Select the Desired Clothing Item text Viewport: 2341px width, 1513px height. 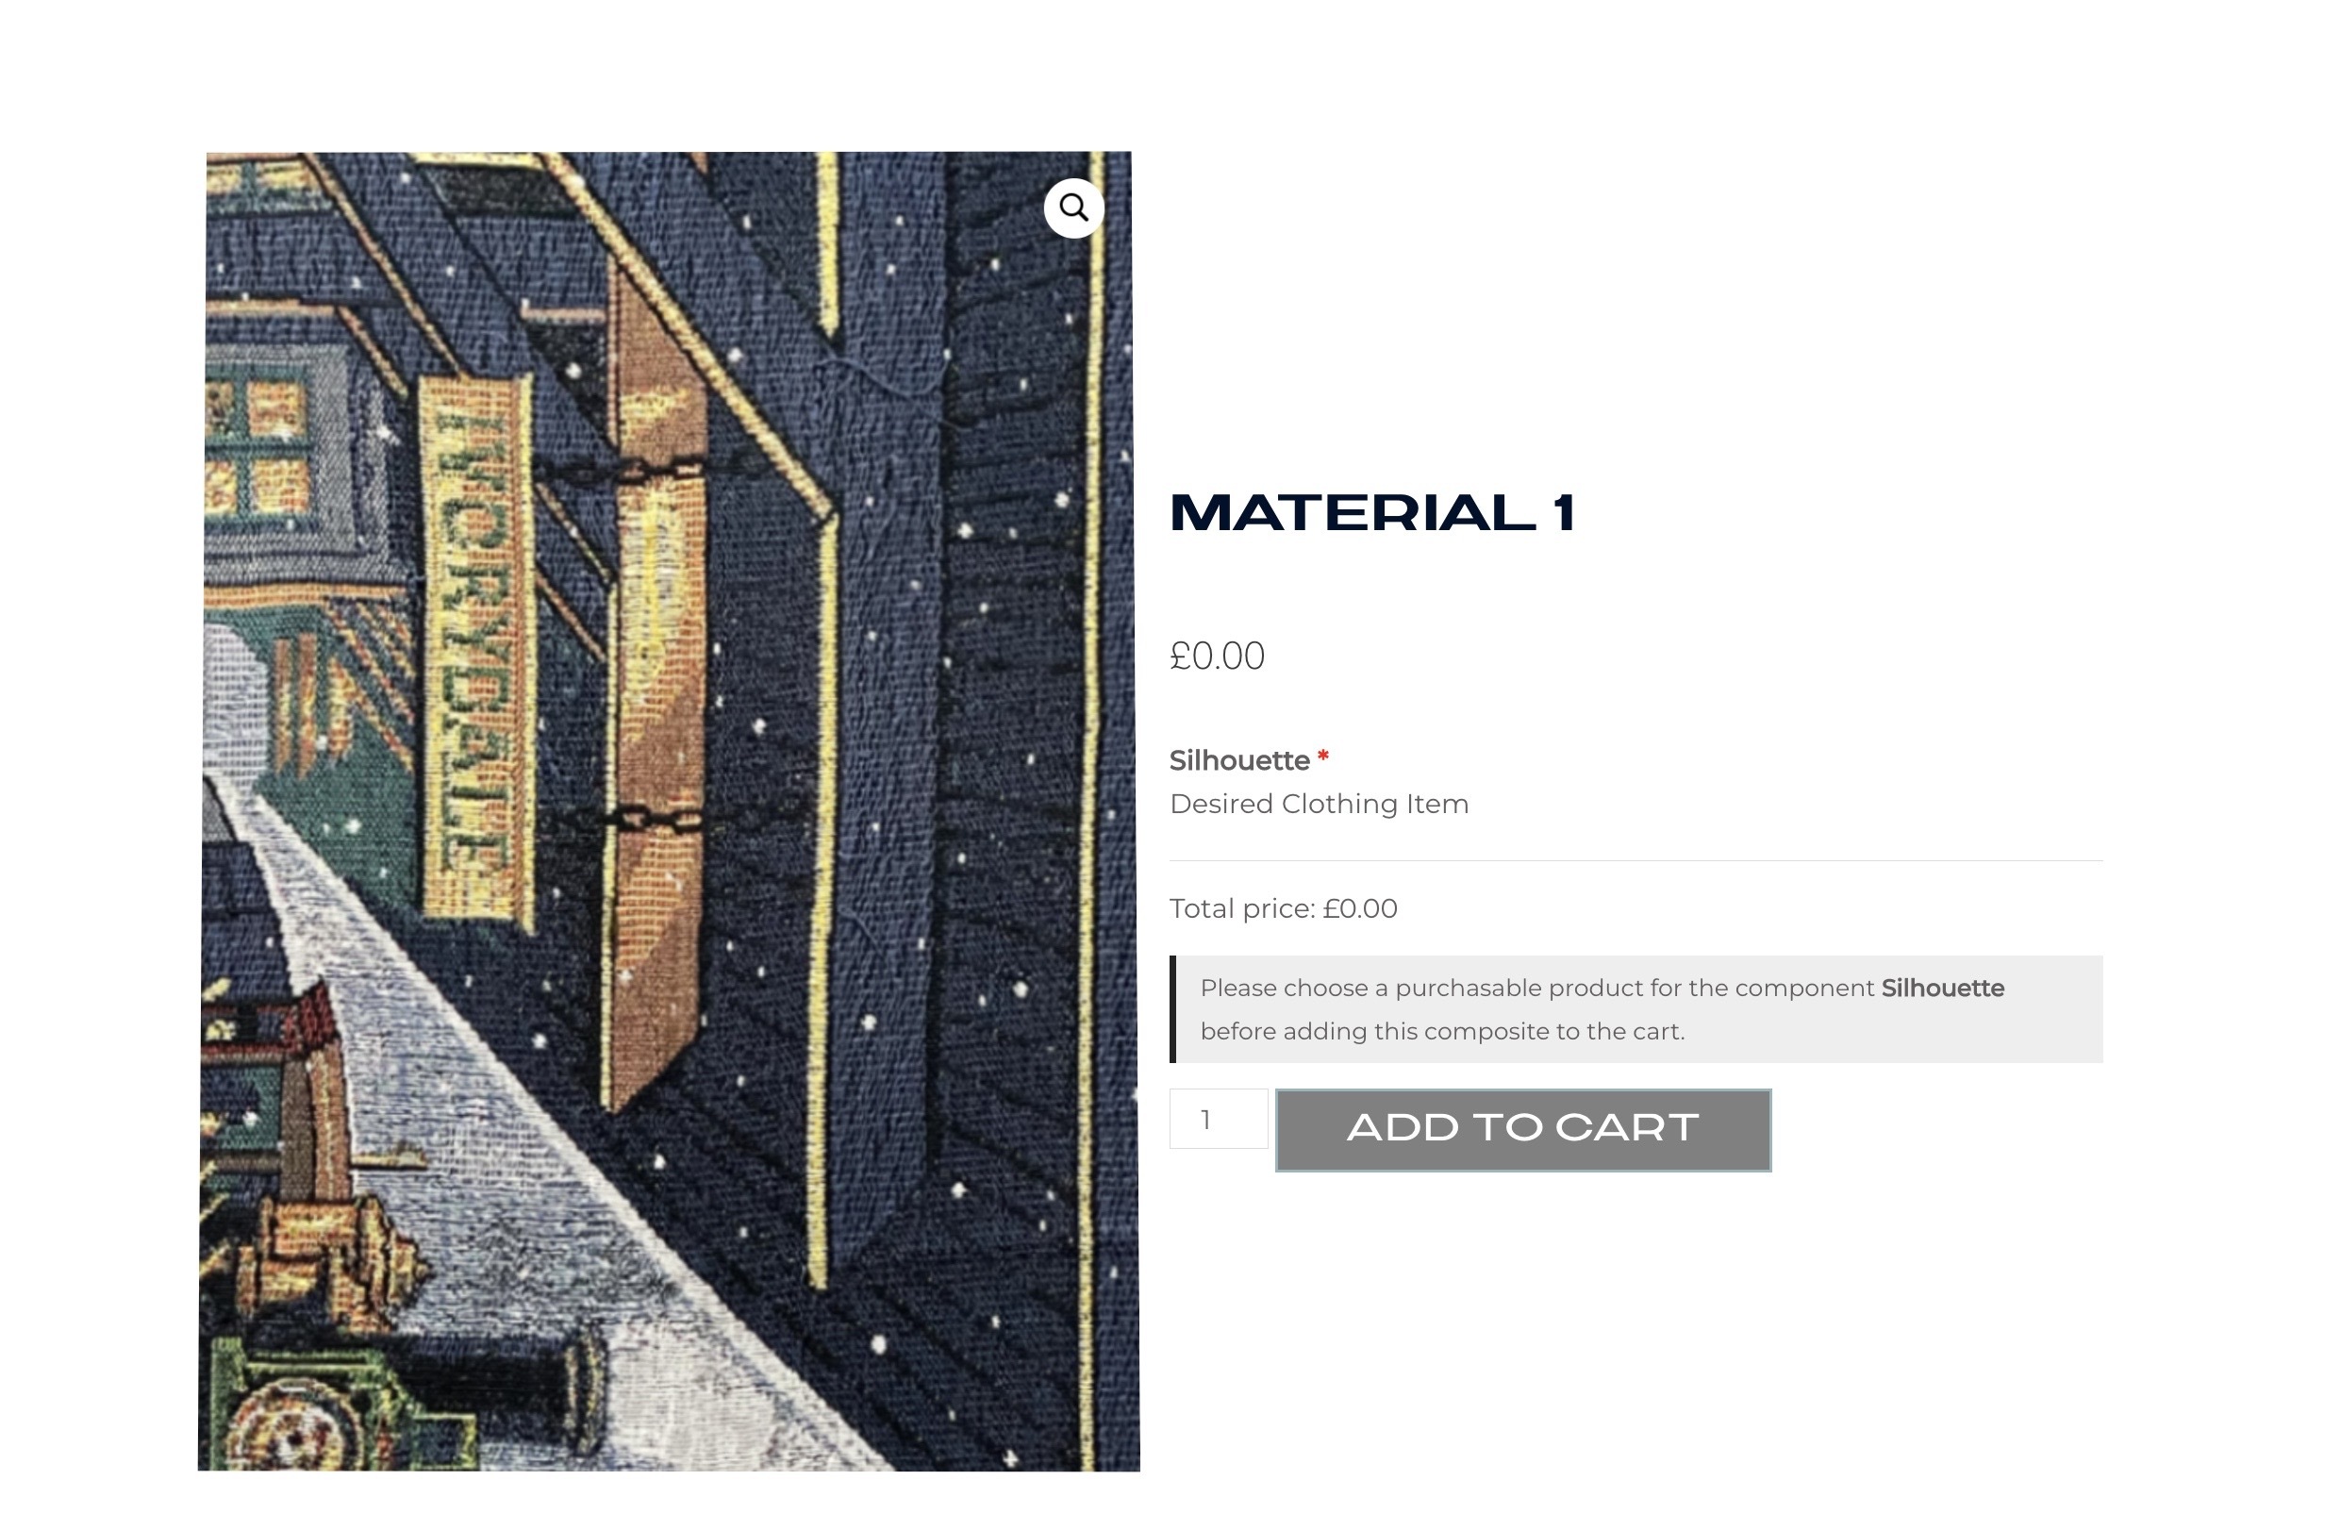click(1320, 804)
